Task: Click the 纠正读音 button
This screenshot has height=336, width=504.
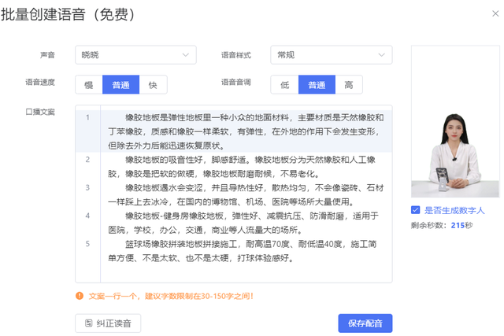Action: click(x=108, y=323)
